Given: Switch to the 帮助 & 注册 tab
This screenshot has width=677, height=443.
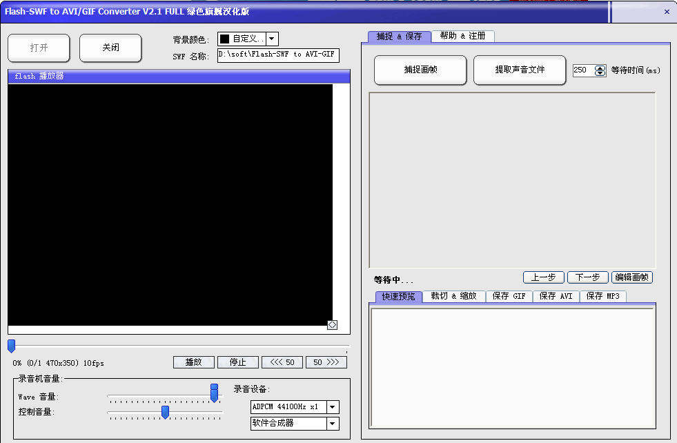Looking at the screenshot, I should [462, 36].
